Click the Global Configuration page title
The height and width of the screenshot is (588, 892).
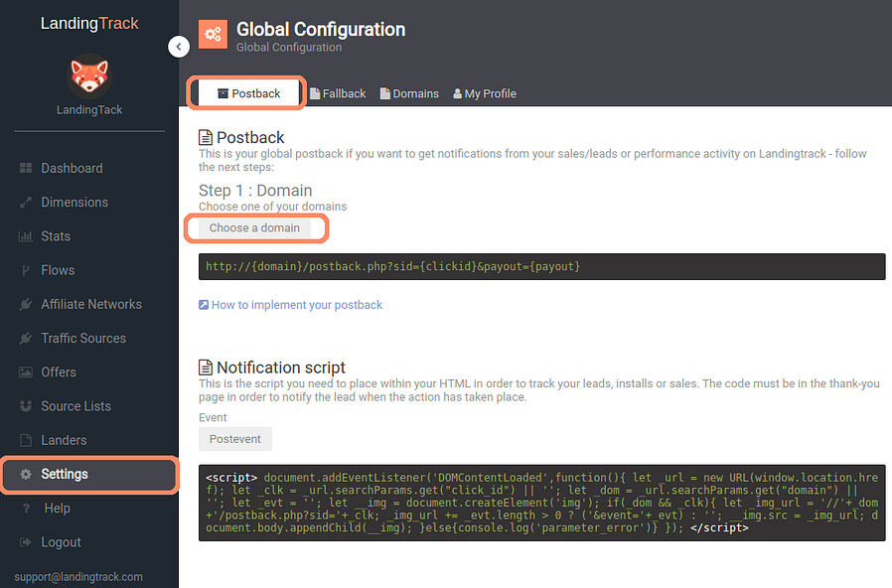point(321,29)
